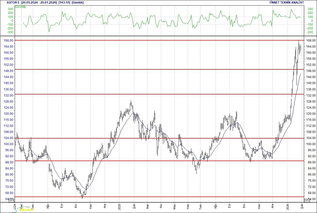Click the 300 level on CCI right scale
This screenshot has width=317, height=213.
click(310, 9)
